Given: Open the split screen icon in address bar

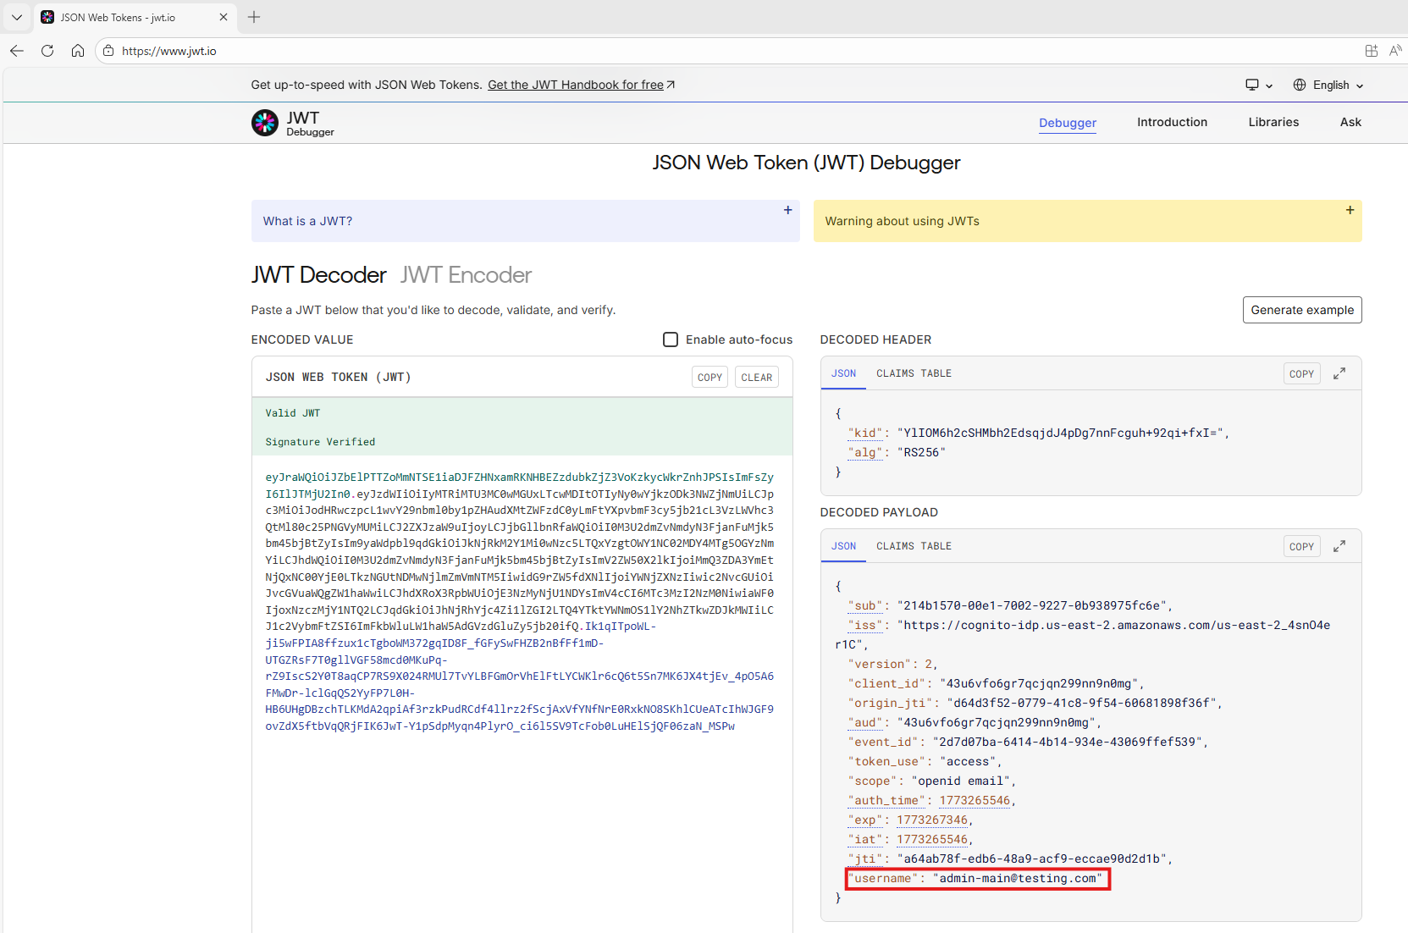Looking at the screenshot, I should coord(1372,51).
